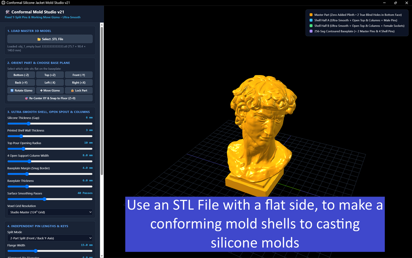Image resolution: width=412 pixels, height=258 pixels.
Task: Click the rotate icon on Rotate Gizmo
Action: (12, 90)
